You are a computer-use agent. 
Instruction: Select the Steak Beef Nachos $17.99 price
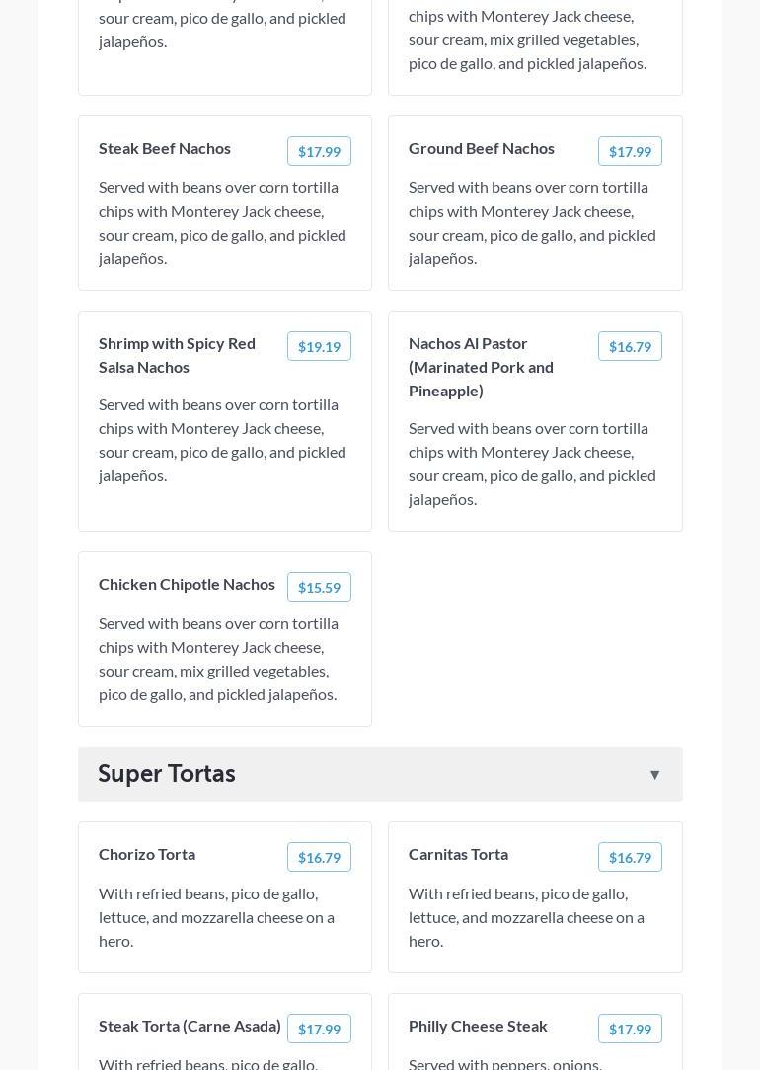coord(319,151)
